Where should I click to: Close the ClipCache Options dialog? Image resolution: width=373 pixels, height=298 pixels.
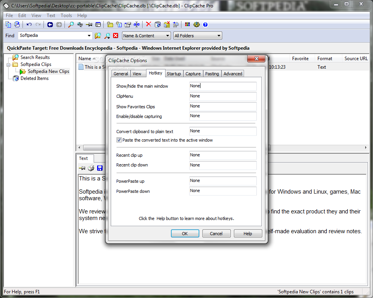(x=256, y=59)
